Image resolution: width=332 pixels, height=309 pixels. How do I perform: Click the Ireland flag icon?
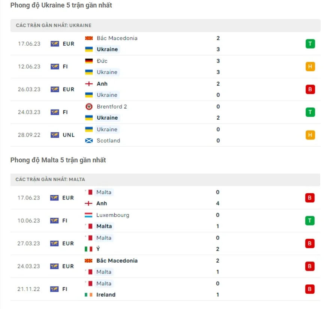tap(88, 295)
